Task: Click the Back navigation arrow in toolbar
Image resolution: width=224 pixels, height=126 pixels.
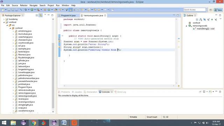Action: click(99, 10)
